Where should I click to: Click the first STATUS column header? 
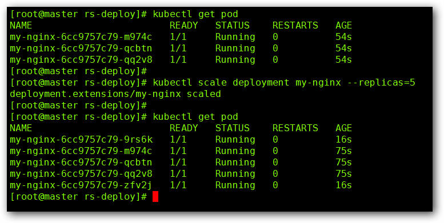pos(232,26)
